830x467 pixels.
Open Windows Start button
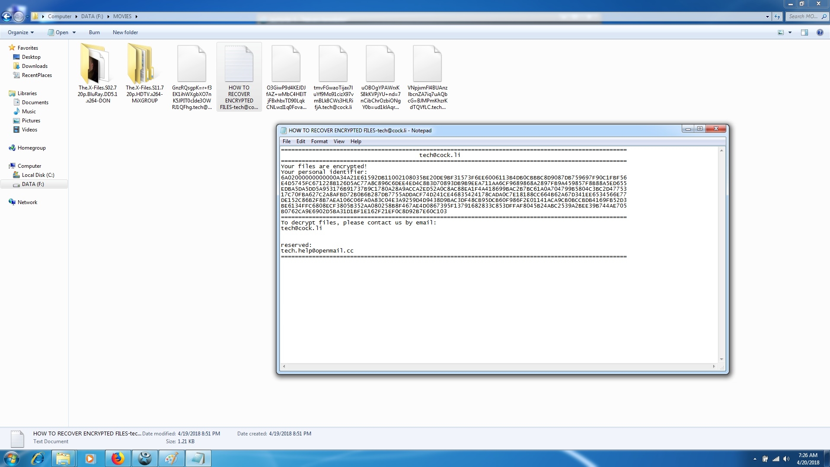(x=12, y=458)
